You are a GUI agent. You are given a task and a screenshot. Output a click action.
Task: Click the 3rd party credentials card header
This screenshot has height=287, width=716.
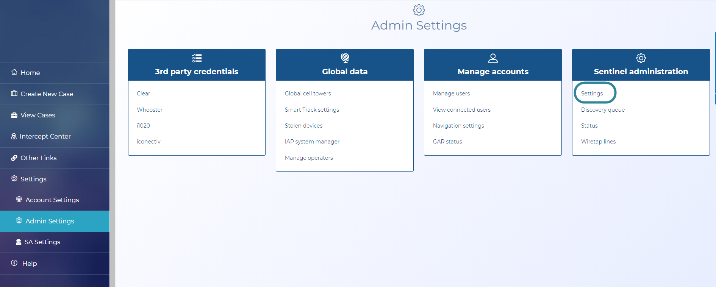coord(197,65)
